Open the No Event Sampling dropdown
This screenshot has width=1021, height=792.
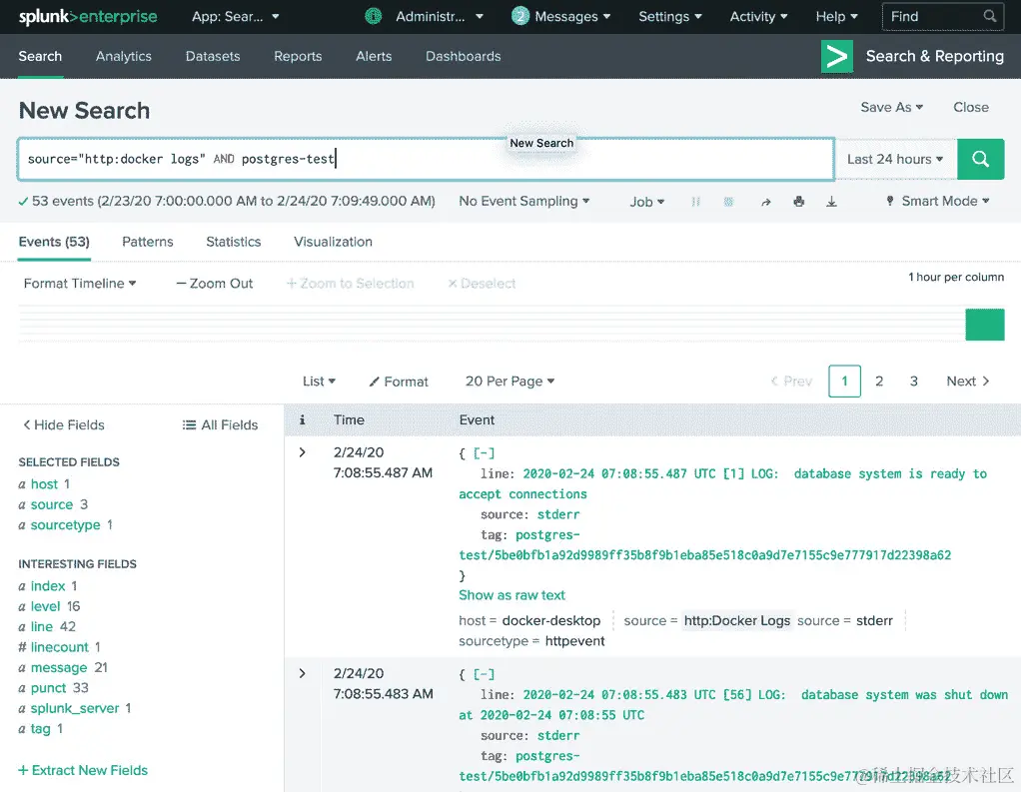(524, 201)
